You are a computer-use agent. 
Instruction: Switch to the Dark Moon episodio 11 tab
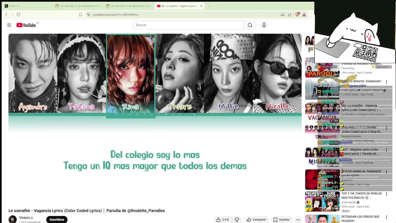(x=128, y=6)
